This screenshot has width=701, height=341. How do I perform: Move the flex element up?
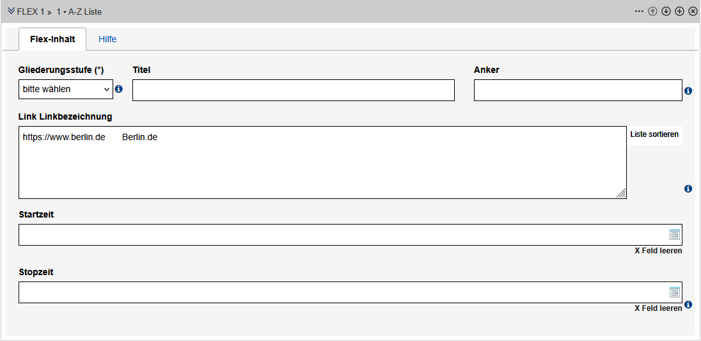tap(652, 12)
